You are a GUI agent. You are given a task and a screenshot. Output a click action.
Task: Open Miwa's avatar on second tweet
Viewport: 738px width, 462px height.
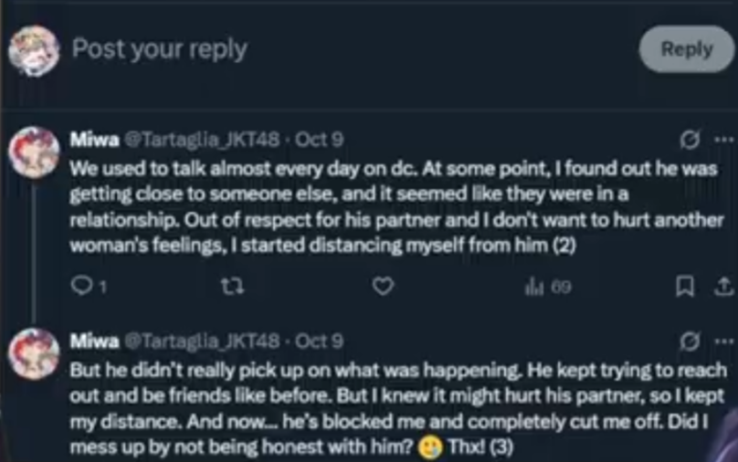pyautogui.click(x=34, y=353)
